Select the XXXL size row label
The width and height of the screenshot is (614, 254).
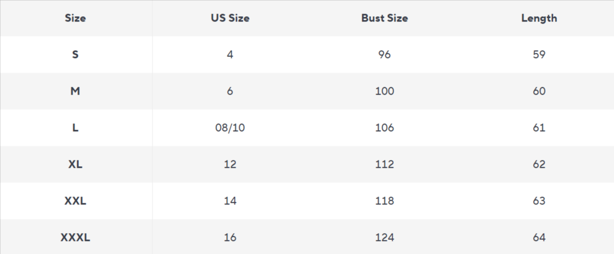[x=75, y=237]
